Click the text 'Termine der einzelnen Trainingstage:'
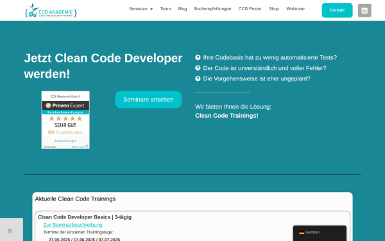Screen dimensions: 385x241 [x=78, y=232]
